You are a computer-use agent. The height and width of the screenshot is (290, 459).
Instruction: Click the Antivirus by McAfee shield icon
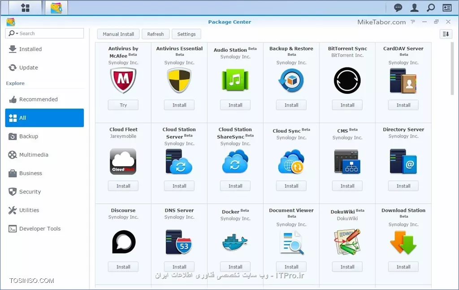click(x=123, y=80)
